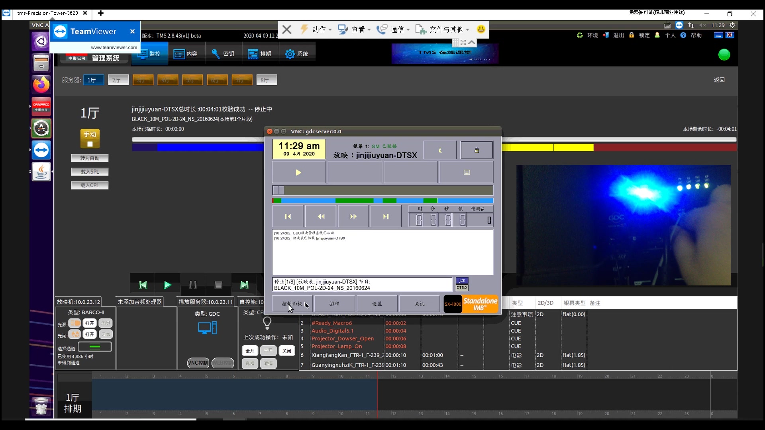Image resolution: width=765 pixels, height=430 pixels.
Task: Skip to previous clip in VNC panel
Action: [288, 217]
